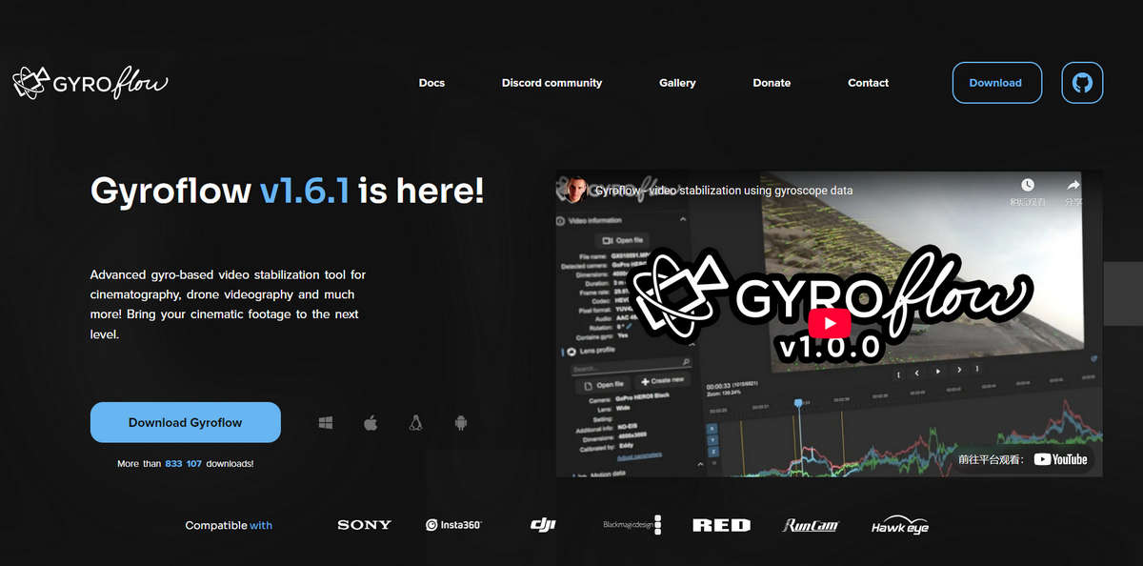Open the video title link about gyroscope data
This screenshot has width=1143, height=566.
tap(723, 191)
